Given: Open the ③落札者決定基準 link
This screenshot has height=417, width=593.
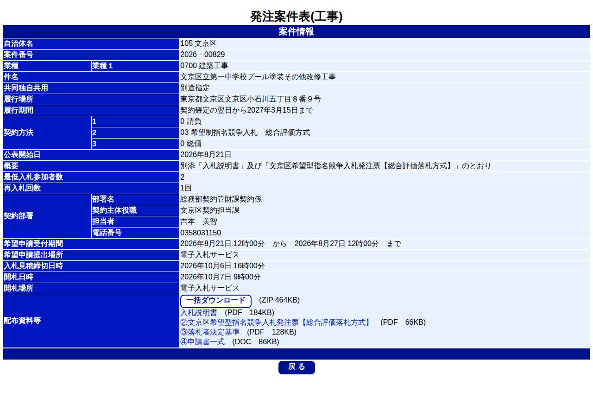Looking at the screenshot, I should [x=209, y=332].
